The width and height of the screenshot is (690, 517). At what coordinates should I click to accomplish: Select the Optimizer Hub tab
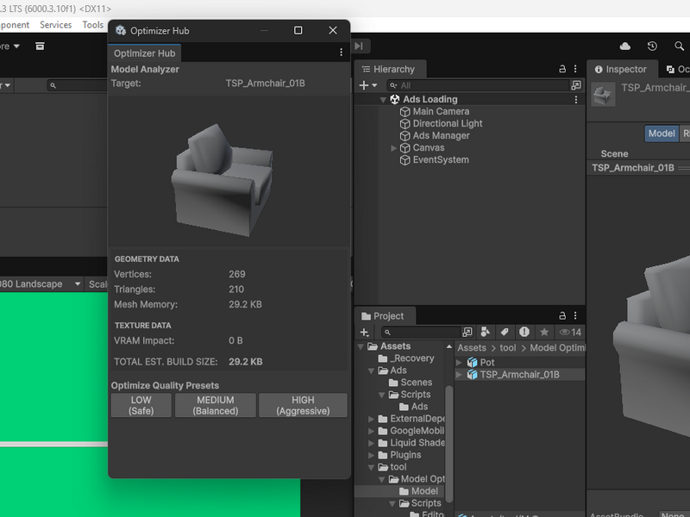click(144, 53)
